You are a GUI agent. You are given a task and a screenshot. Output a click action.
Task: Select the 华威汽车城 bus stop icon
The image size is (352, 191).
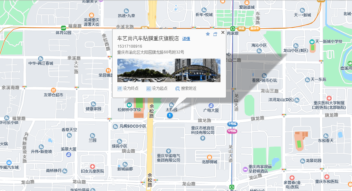click(x=9, y=163)
